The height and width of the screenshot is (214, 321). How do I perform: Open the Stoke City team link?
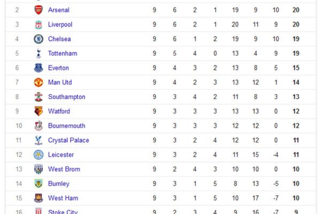click(63, 212)
